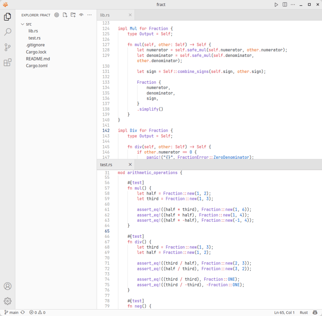This screenshot has width=322, height=316.
Task: Open Cargo.lock file
Action: coord(36,52)
